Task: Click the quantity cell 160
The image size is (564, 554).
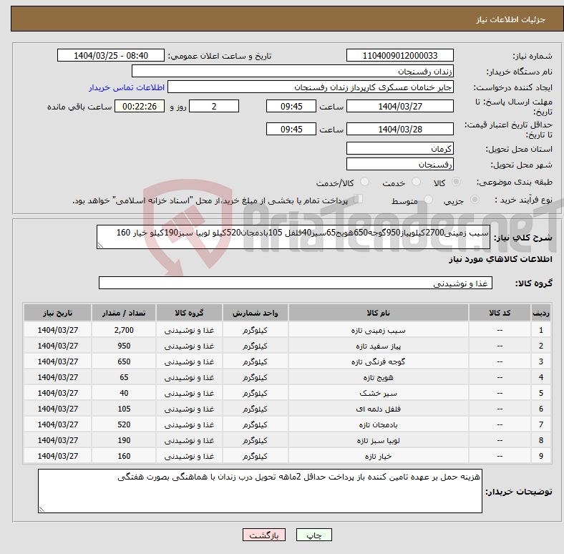Action: coord(124,456)
